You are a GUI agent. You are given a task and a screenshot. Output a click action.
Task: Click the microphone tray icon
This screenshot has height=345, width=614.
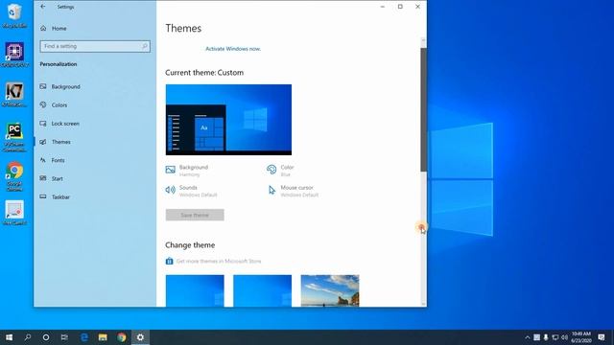point(546,337)
